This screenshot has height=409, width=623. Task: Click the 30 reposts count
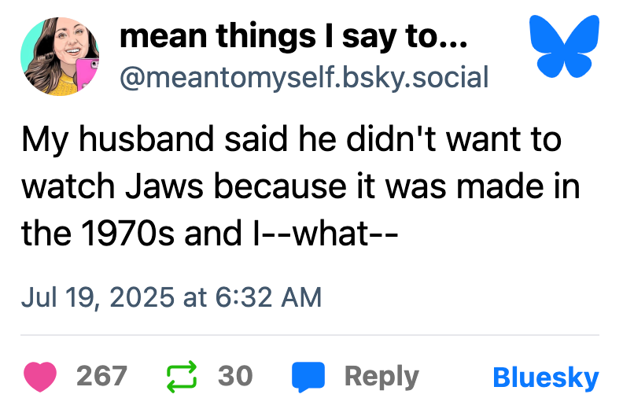click(x=235, y=377)
